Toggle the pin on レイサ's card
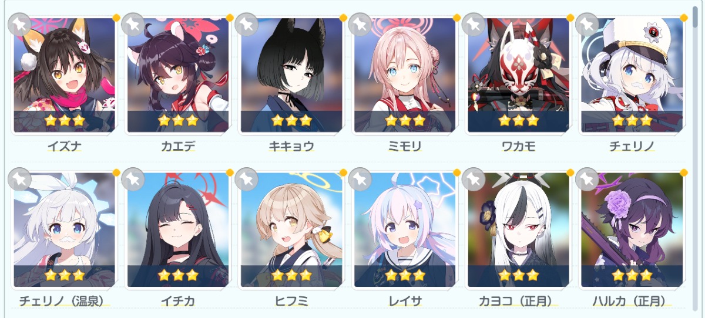This screenshot has width=705, height=318. [x=360, y=180]
